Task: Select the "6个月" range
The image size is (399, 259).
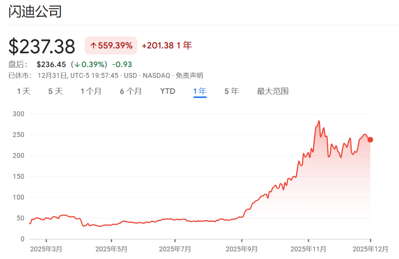Action: (131, 91)
